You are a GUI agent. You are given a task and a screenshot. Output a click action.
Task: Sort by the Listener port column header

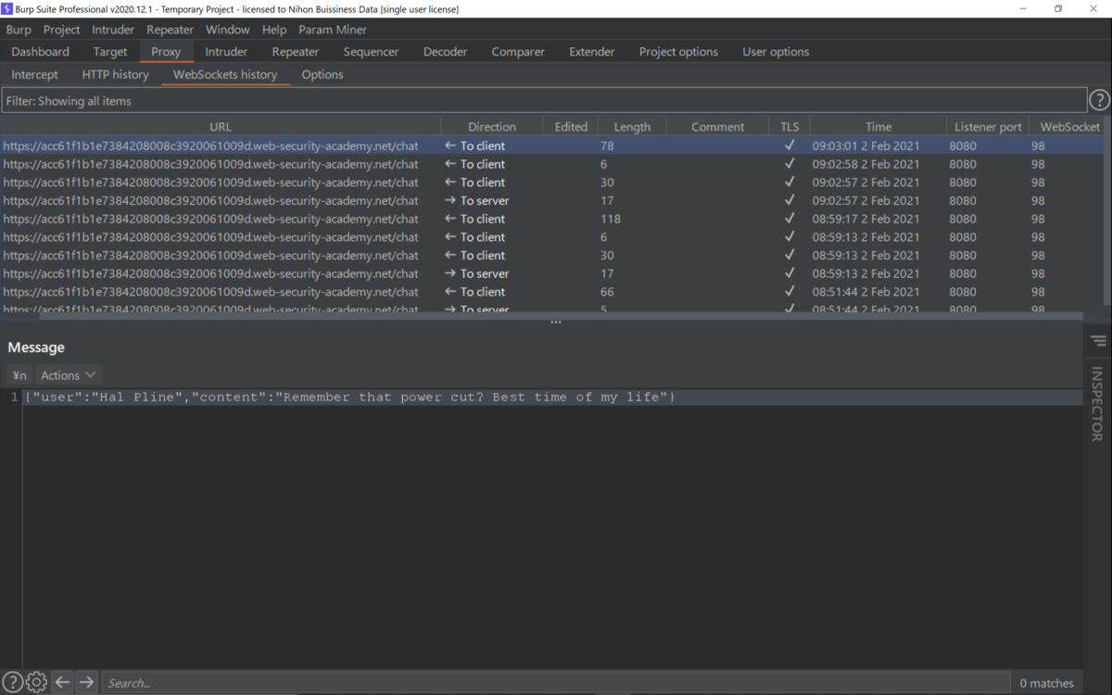click(x=988, y=127)
